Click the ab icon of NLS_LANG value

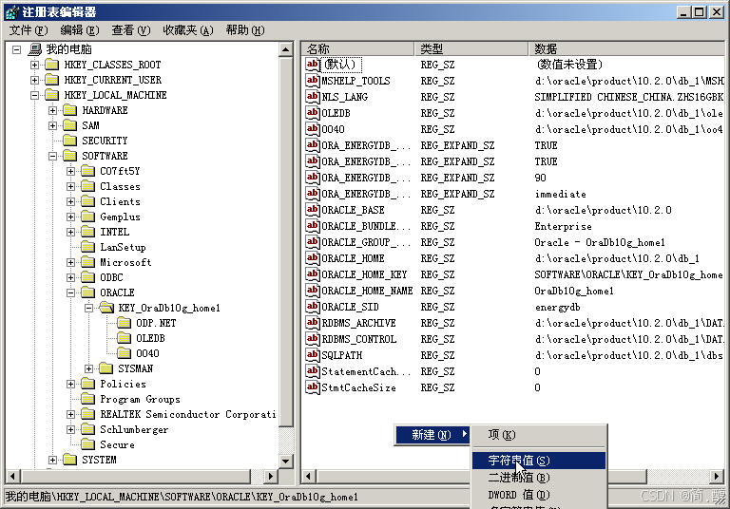click(x=313, y=96)
